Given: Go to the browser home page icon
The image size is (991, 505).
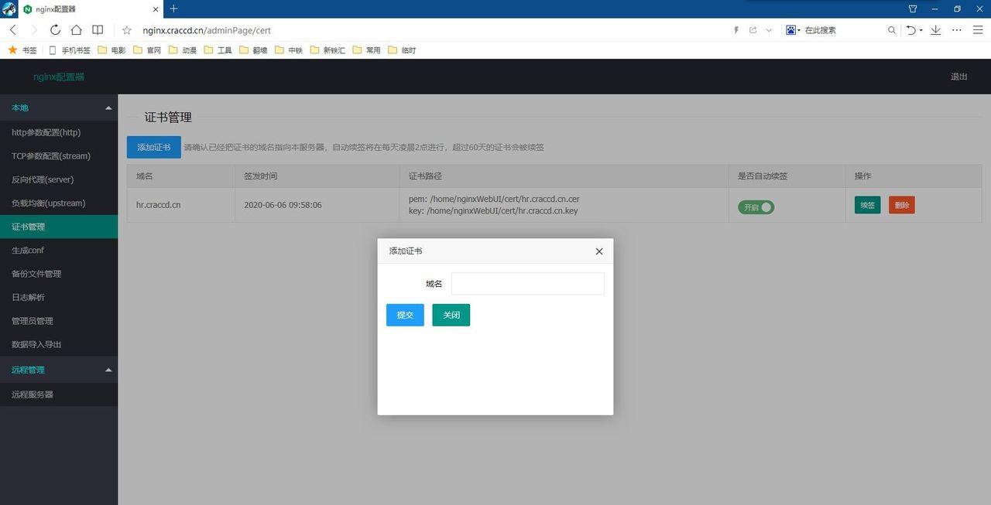Looking at the screenshot, I should (x=76, y=30).
